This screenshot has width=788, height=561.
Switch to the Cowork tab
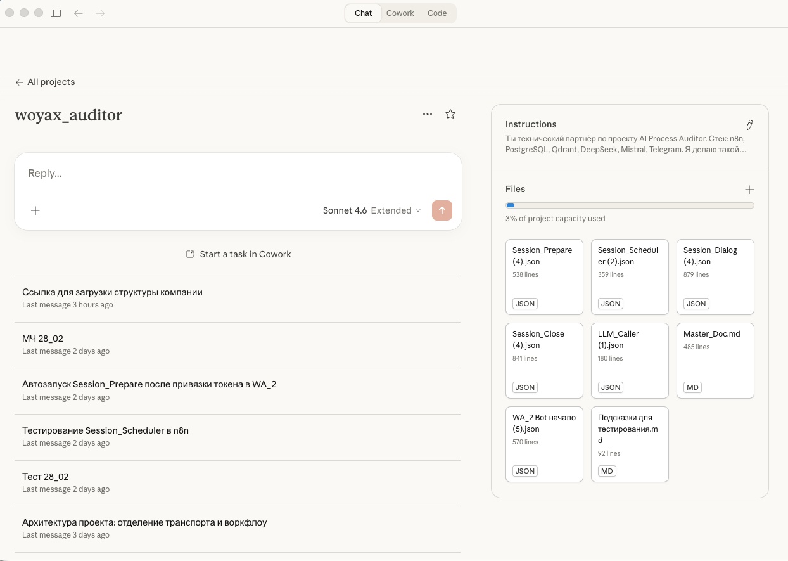click(x=400, y=13)
